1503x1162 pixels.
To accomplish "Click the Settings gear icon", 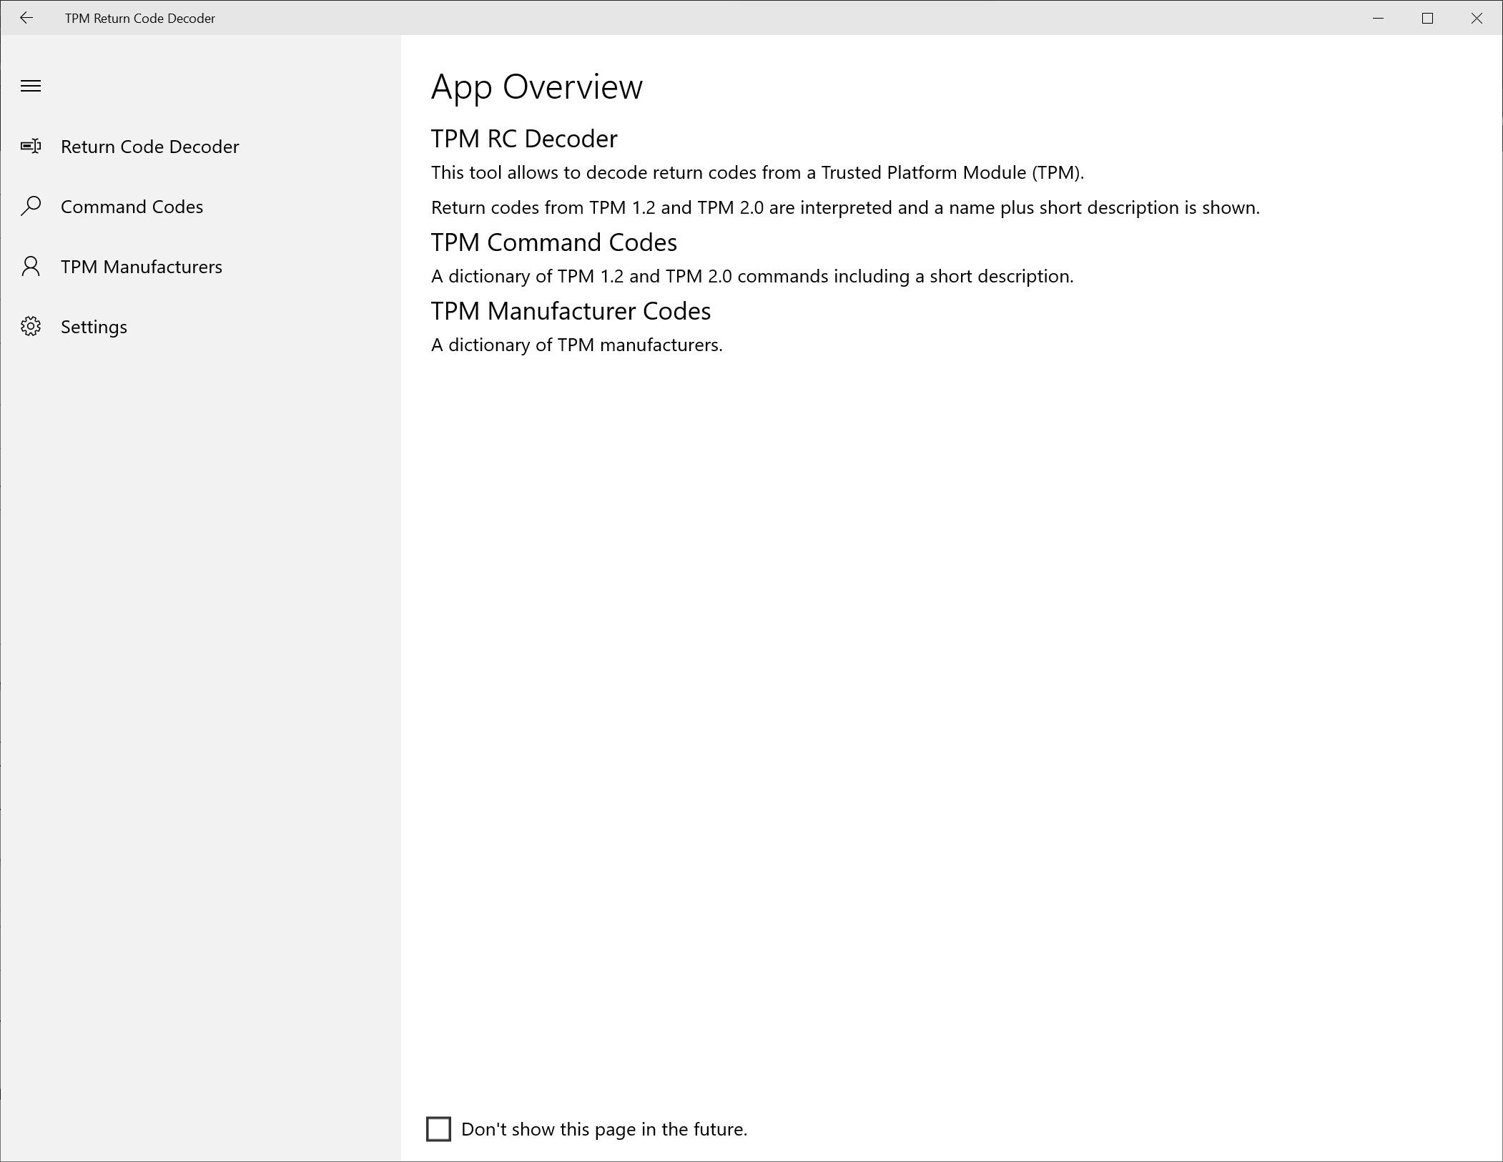I will coord(31,327).
